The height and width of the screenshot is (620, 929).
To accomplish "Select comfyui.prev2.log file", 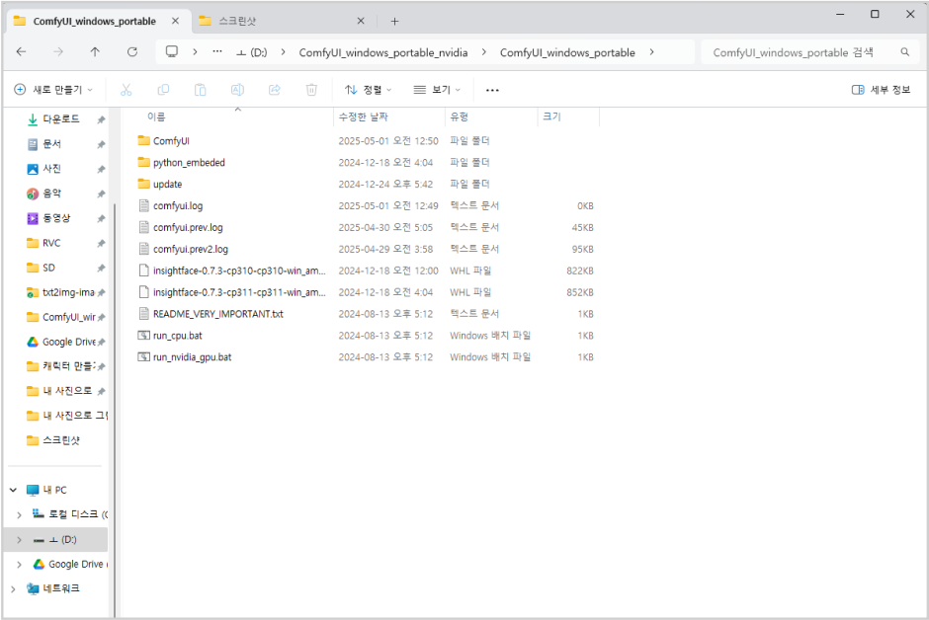I will click(x=183, y=249).
